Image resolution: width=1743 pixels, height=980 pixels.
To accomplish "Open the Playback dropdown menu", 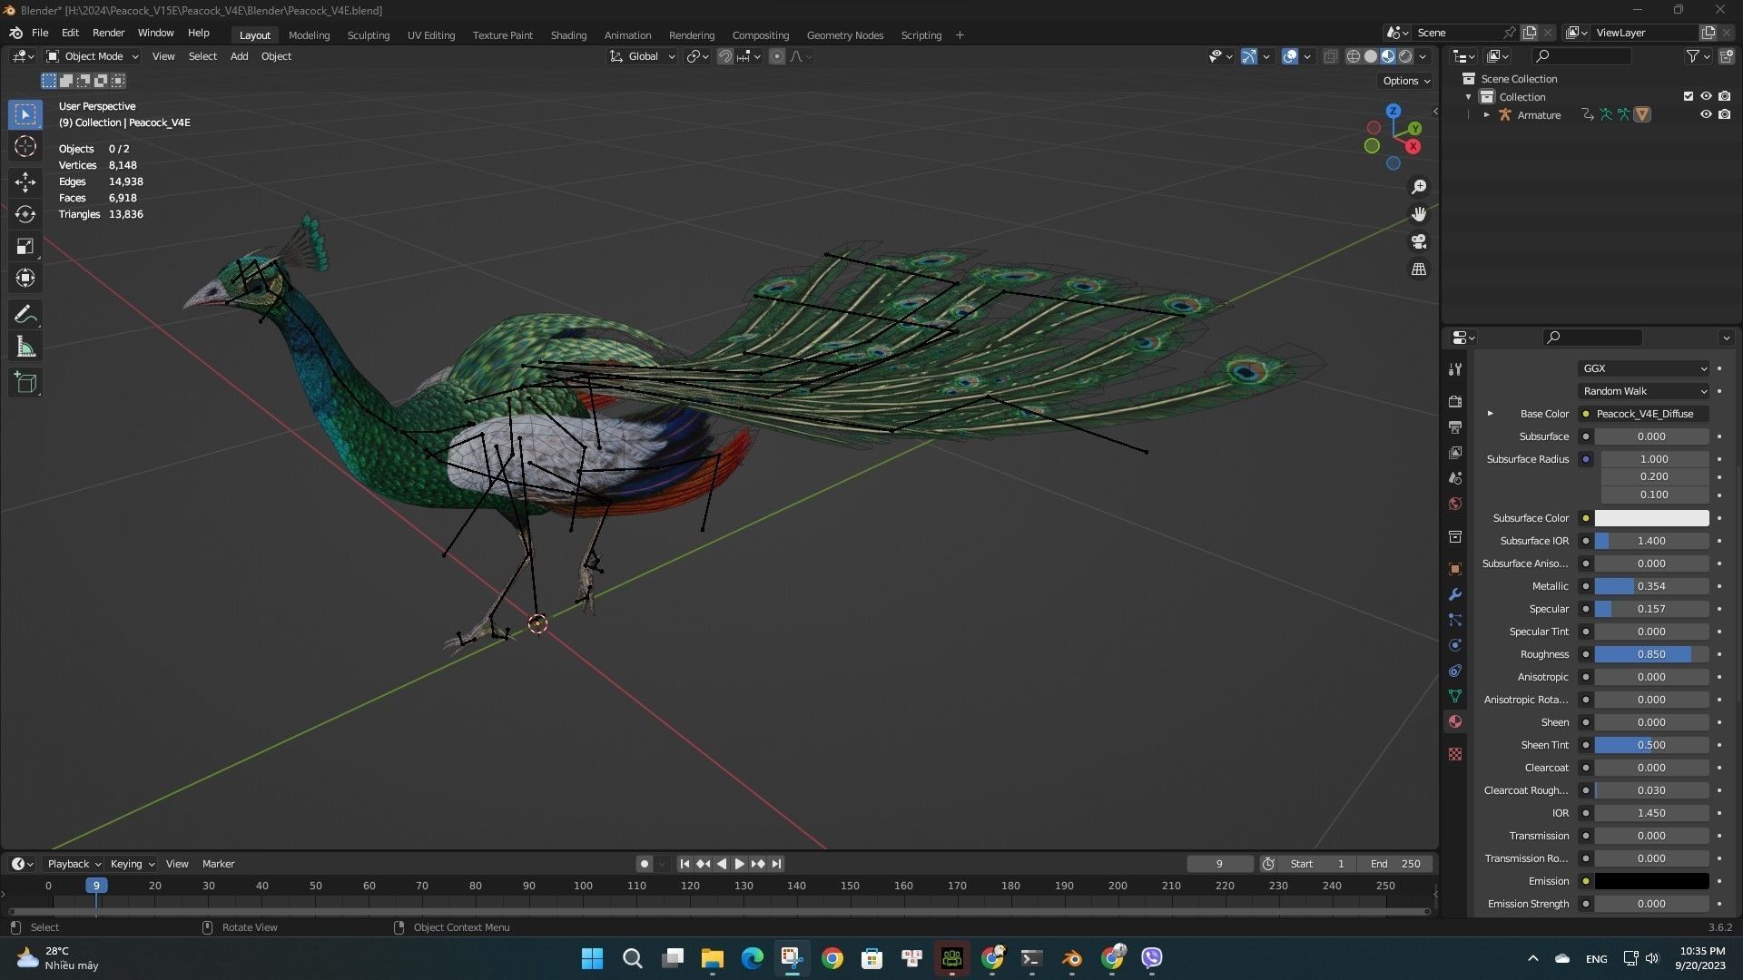I will pyautogui.click(x=73, y=864).
